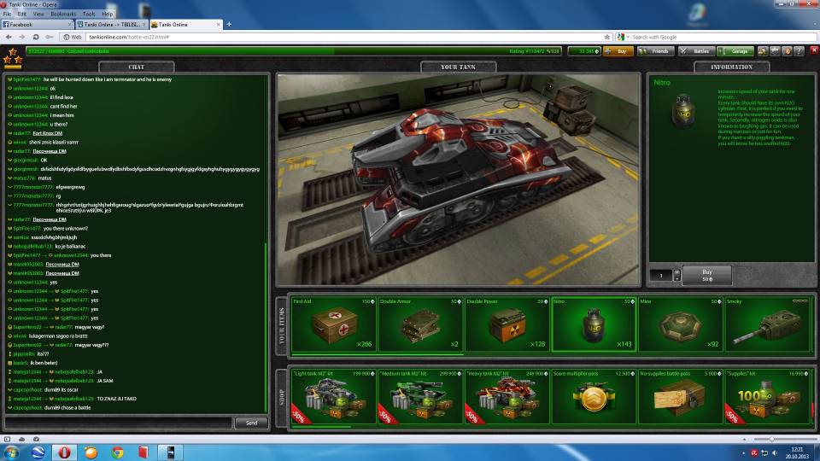Open Google Chrome from the taskbar
This screenshot has height=461, width=820.
(117, 452)
